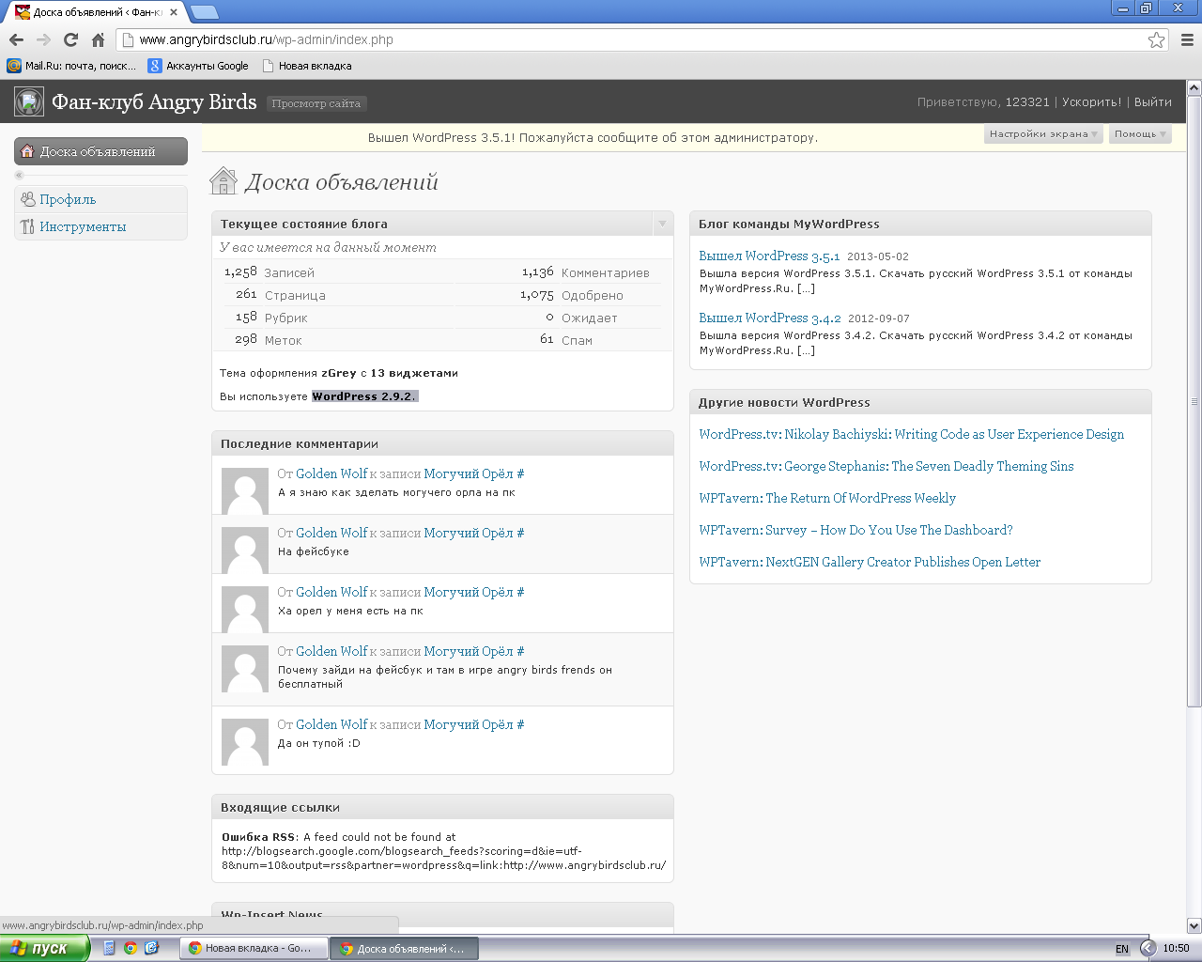Open the Новая вкладка bookmark
This screenshot has height=962, width=1202.
pyautogui.click(x=307, y=66)
